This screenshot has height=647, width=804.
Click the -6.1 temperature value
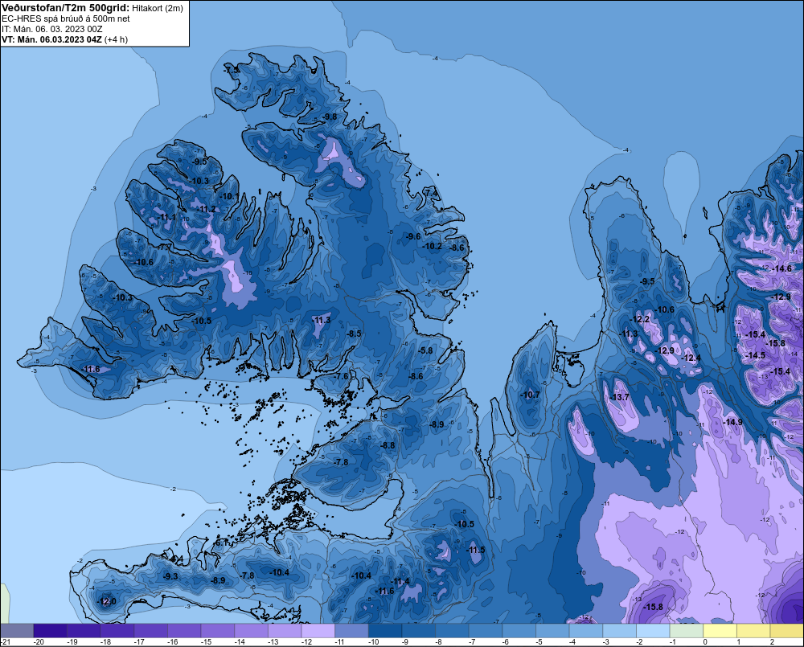(221, 543)
